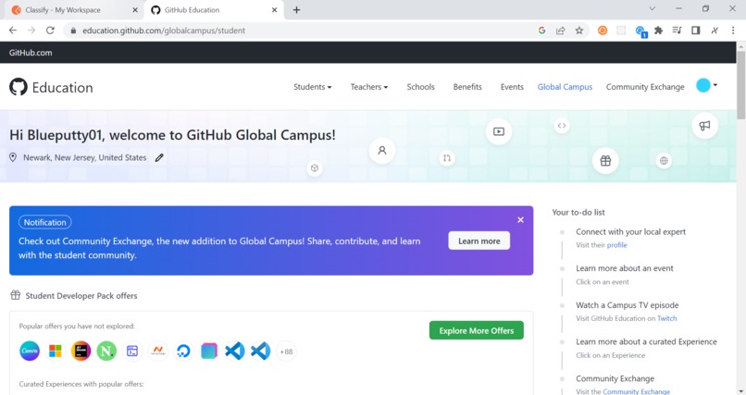Screen dimensions: 746x395
Task: Go to Global Campus nav item
Action: [x=565, y=87]
